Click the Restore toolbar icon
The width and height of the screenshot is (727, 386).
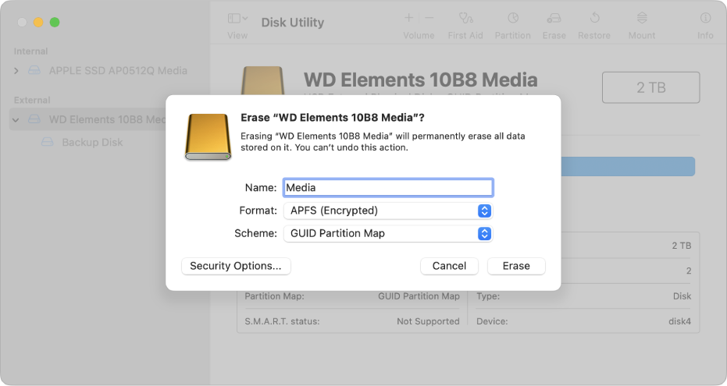coord(594,18)
